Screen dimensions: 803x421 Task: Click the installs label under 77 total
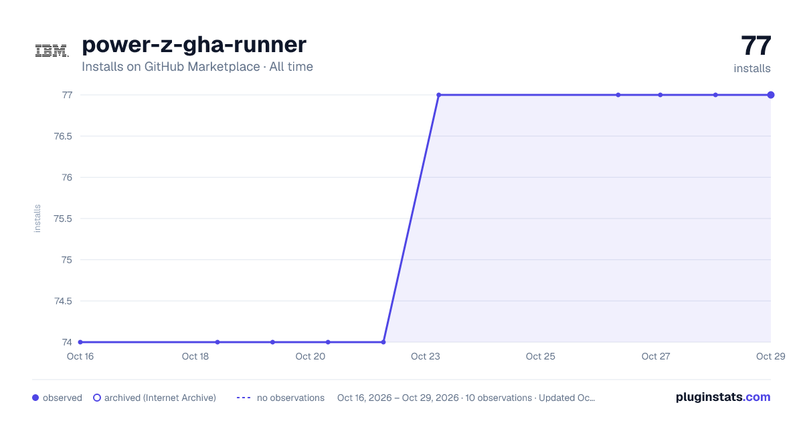[x=752, y=68]
